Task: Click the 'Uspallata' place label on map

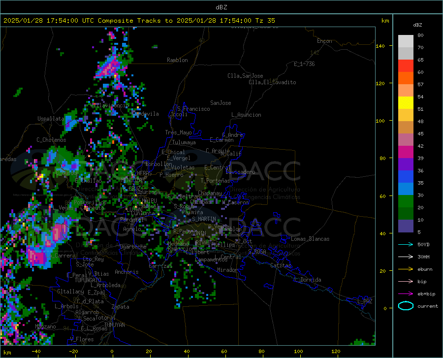Action: coord(51,119)
